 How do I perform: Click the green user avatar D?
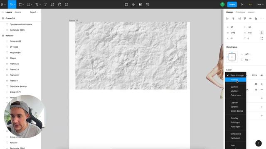[222, 5]
